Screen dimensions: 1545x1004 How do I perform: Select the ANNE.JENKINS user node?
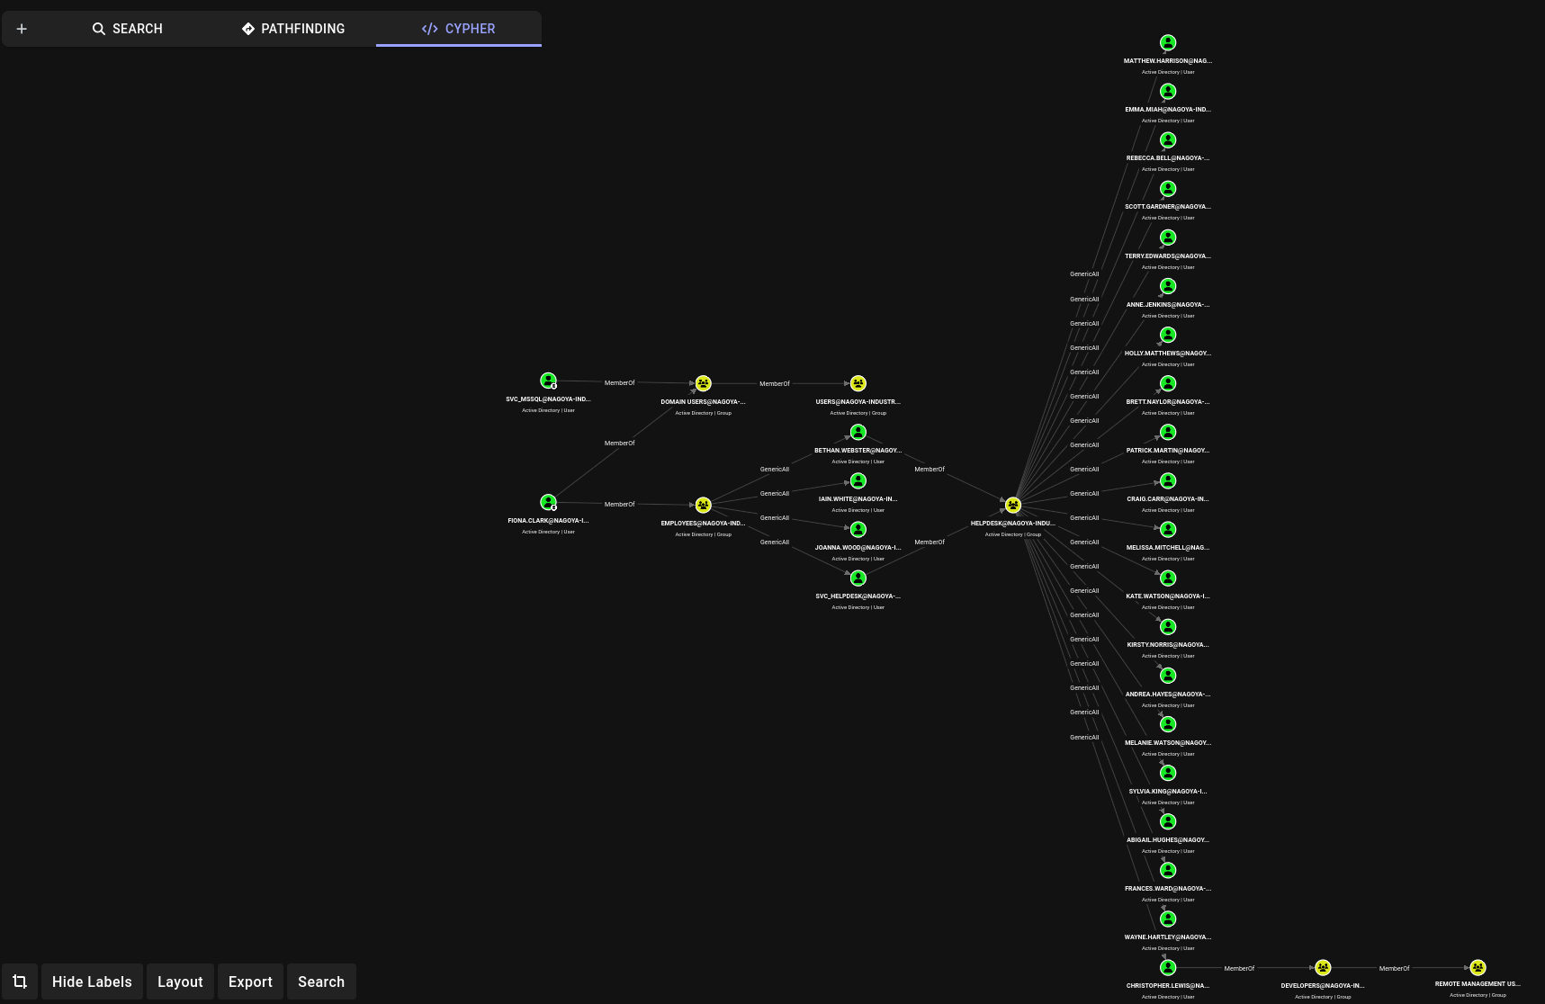click(1168, 285)
